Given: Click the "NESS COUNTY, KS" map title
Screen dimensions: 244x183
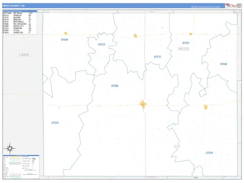Looking at the screenshot, I should pyautogui.click(x=14, y=6).
